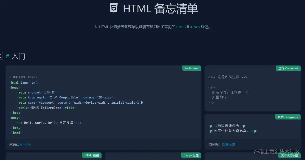305x160 pixels.
Task: Click the title HTML5 Boilerplate line
Action: point(46,108)
